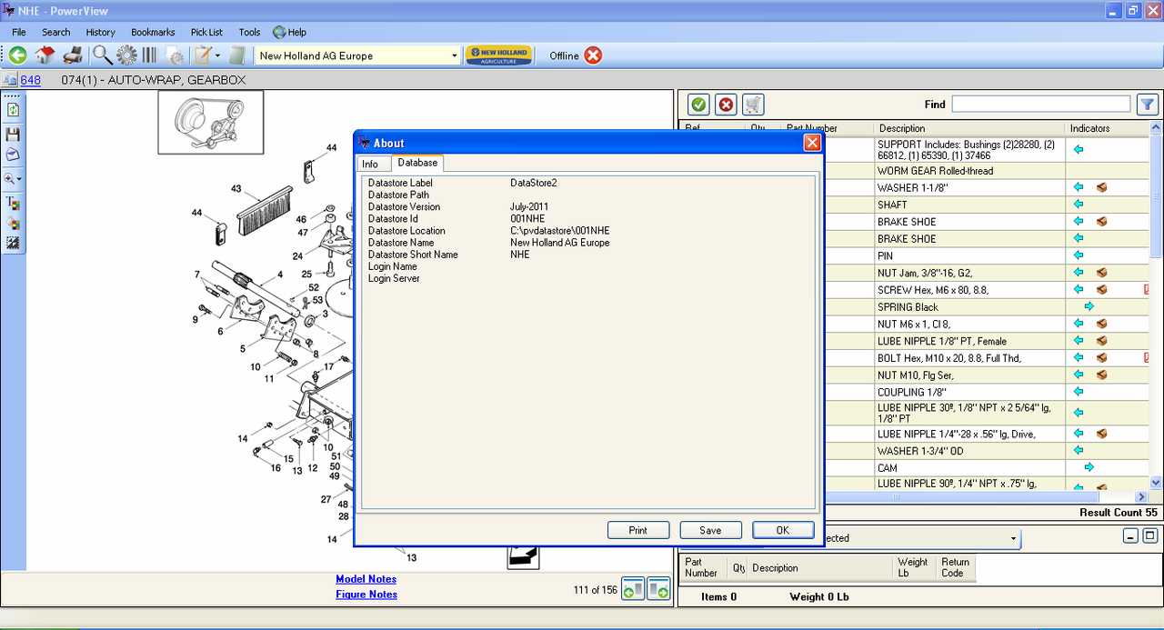The height and width of the screenshot is (630, 1164).
Task: Click the red Offline X icon
Action: click(593, 55)
